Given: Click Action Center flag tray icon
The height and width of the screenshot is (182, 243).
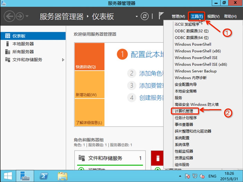Looking at the screenshot, I should pyautogui.click(x=187, y=176).
